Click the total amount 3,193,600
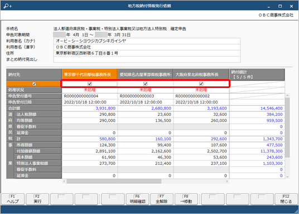Image resolution: width=299 pixels, height=214 pixels. pyautogui.click(x=217, y=108)
